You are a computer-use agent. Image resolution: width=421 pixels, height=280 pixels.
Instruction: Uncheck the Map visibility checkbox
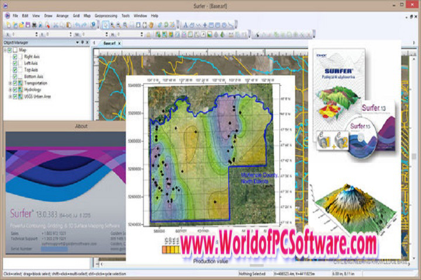pos(10,50)
